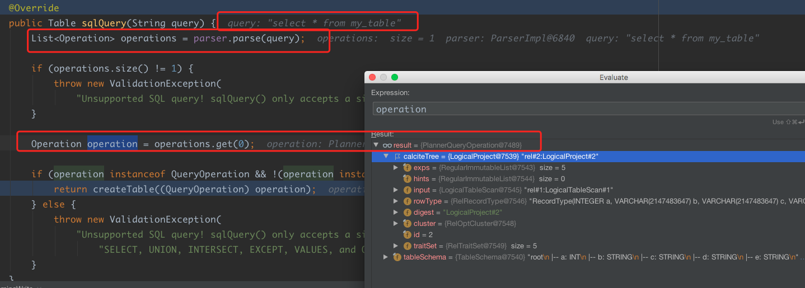Expand the tableSchema node
The image size is (805, 288).
(385, 257)
